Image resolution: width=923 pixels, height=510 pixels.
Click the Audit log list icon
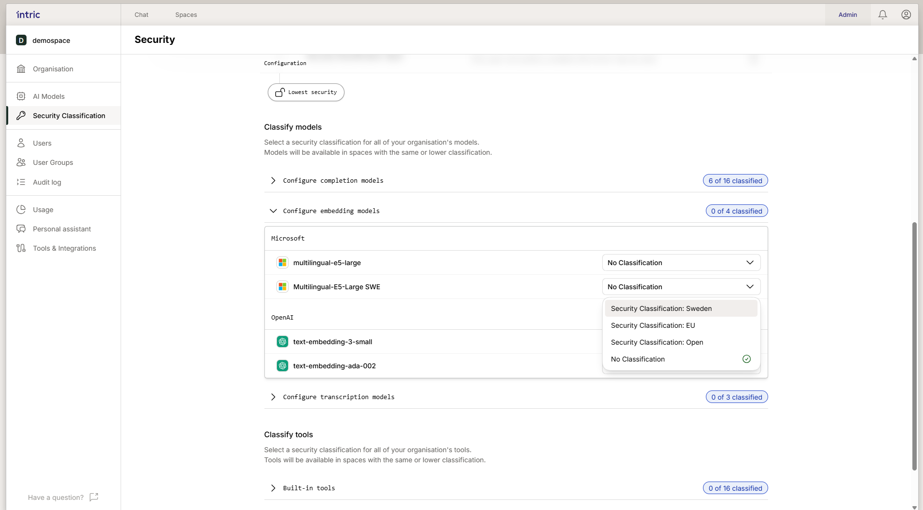tap(21, 182)
